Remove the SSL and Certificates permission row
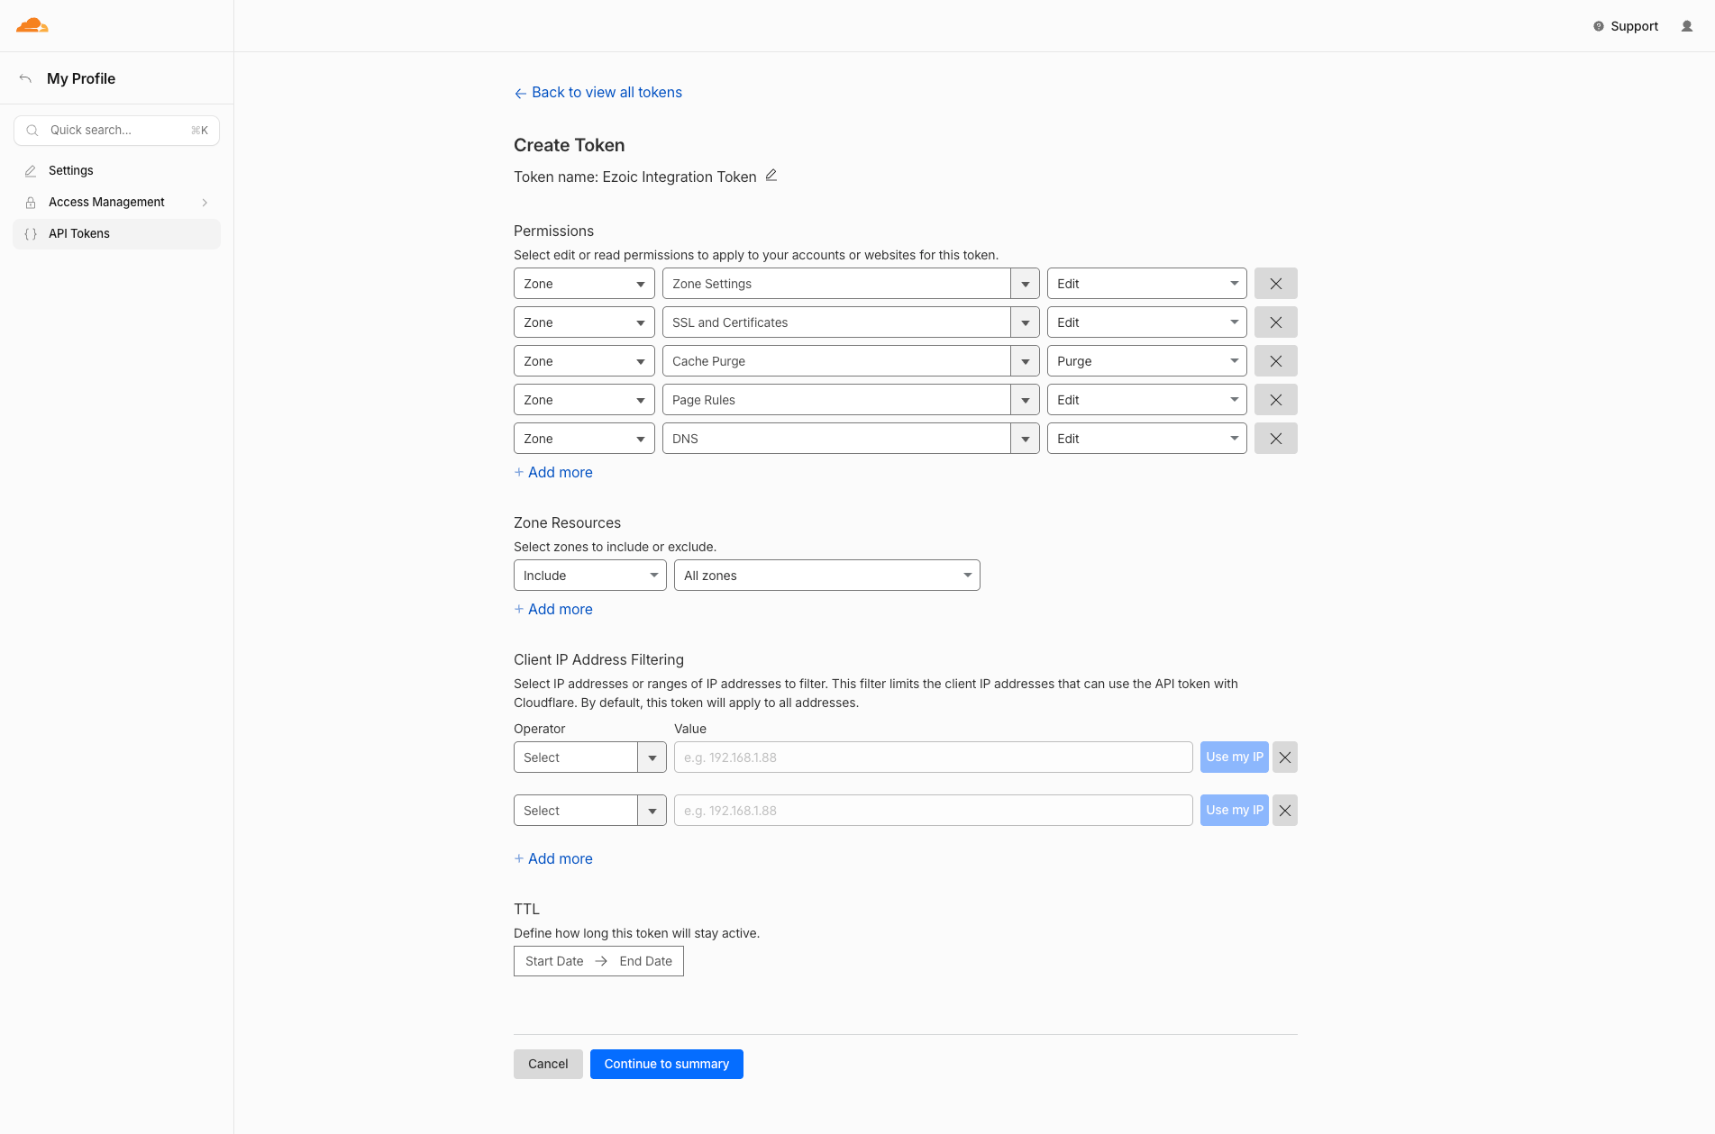The height and width of the screenshot is (1134, 1715). click(x=1276, y=322)
